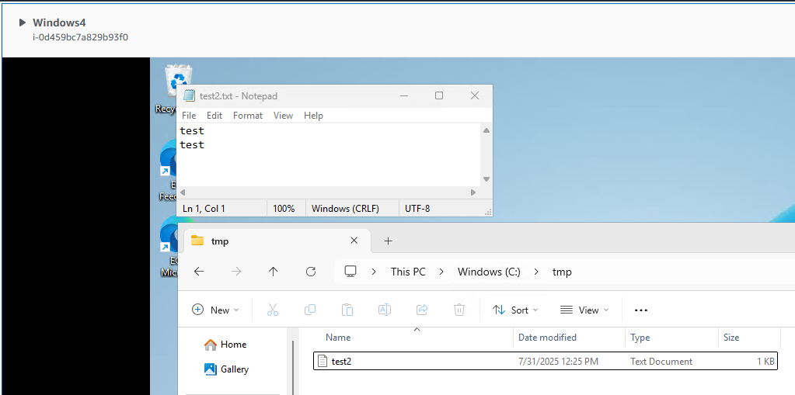Click the test2 text document icon

(x=322, y=361)
